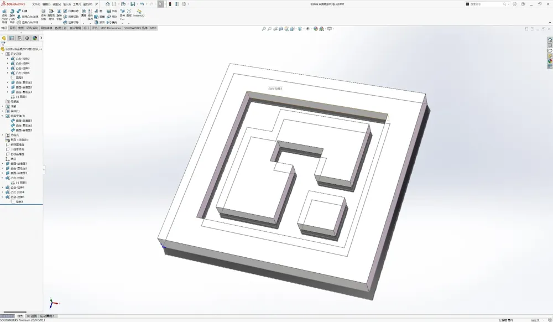This screenshot has height=322, width=553.
Task: Open the 文件 (File) menu
Action: tap(36, 4)
